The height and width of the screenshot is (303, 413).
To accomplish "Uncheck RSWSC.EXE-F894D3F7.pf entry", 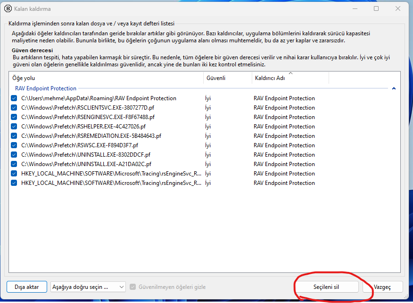I will click(x=14, y=145).
